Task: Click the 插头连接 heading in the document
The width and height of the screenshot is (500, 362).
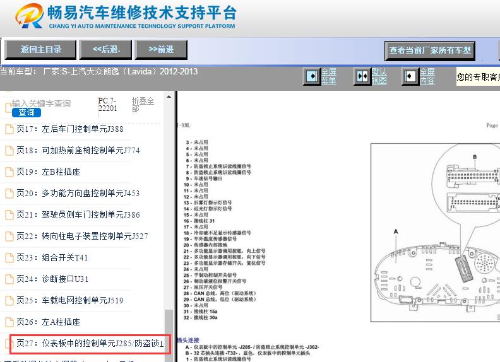Action: pos(188,340)
